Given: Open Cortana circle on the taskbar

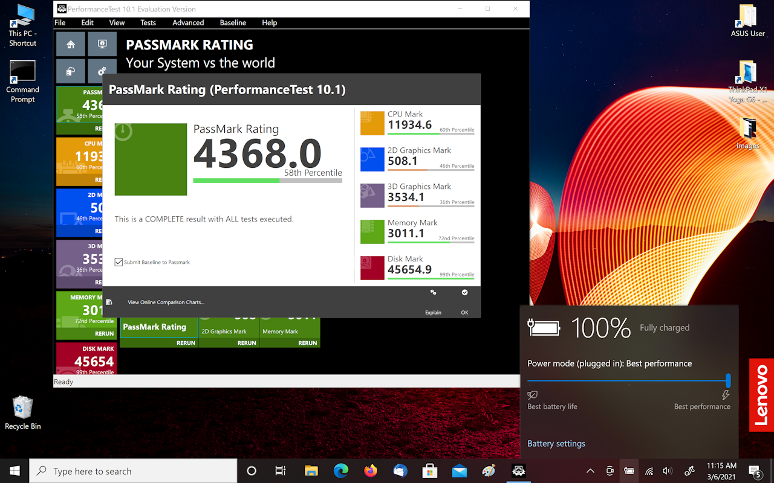Looking at the screenshot, I should tap(252, 471).
